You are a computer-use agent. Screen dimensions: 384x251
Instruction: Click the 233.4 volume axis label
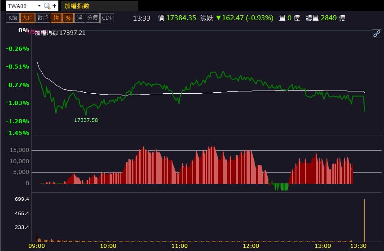(22, 227)
